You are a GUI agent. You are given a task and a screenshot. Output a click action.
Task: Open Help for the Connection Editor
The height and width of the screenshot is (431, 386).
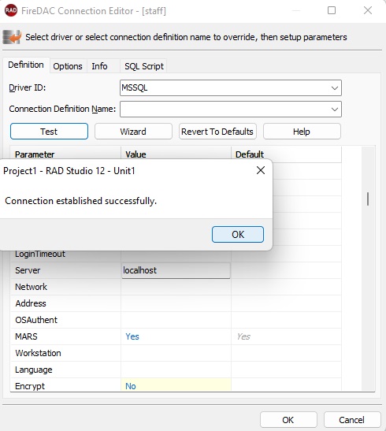click(x=302, y=132)
